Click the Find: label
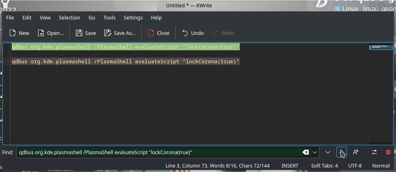396x172 pixels. click(x=8, y=152)
